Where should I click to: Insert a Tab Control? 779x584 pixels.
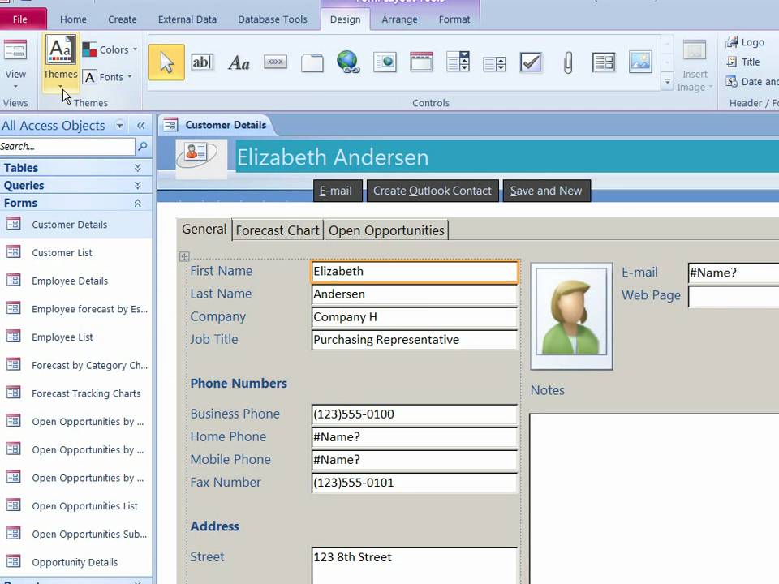312,63
